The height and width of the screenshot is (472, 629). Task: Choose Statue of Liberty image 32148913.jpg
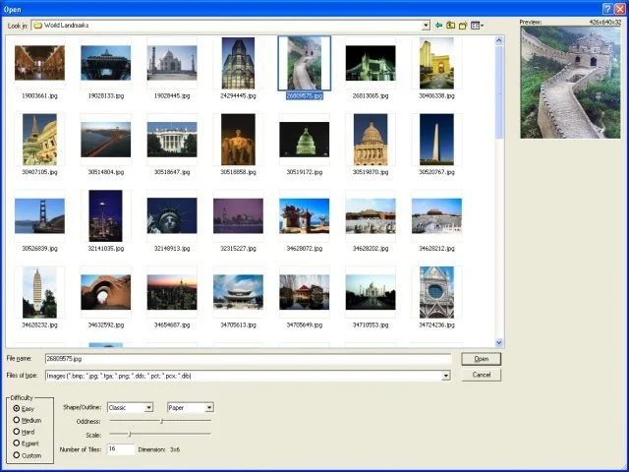[x=172, y=215]
